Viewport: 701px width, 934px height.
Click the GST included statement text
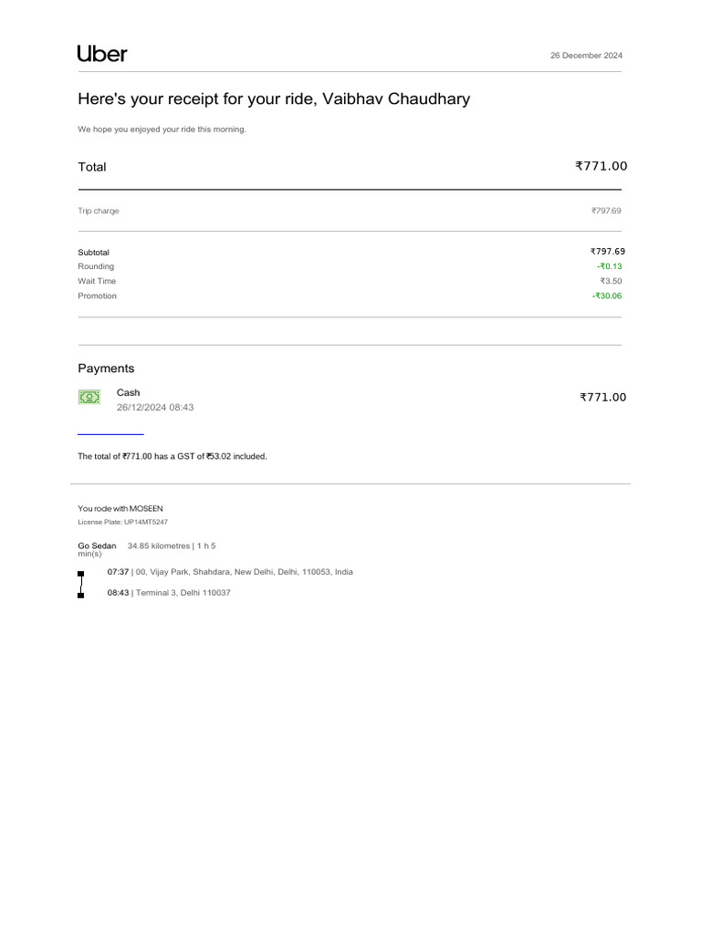click(173, 456)
